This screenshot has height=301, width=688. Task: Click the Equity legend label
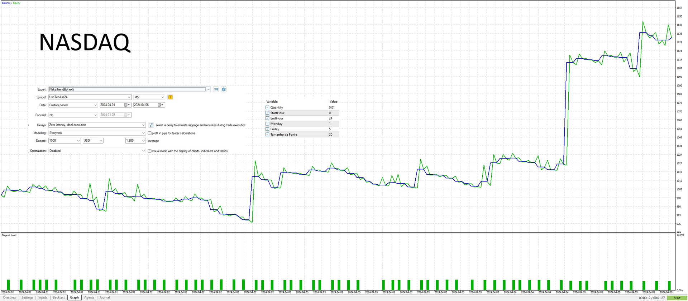click(17, 3)
